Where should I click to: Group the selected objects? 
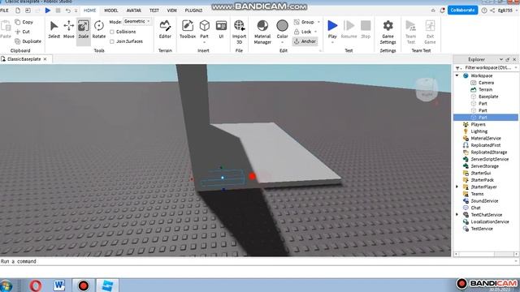coord(304,22)
